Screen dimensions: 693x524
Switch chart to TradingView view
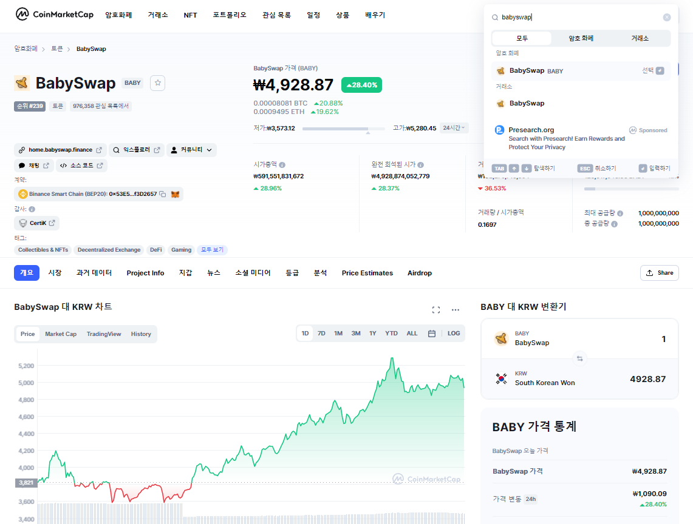103,334
